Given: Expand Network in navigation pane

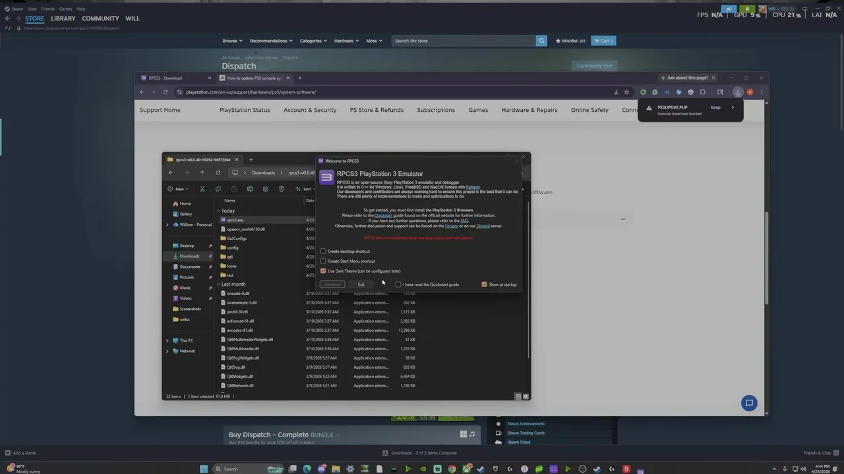Looking at the screenshot, I should pos(167,351).
